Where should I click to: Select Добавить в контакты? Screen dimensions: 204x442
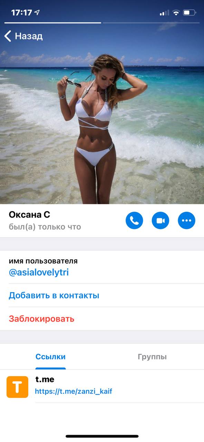pos(54,295)
